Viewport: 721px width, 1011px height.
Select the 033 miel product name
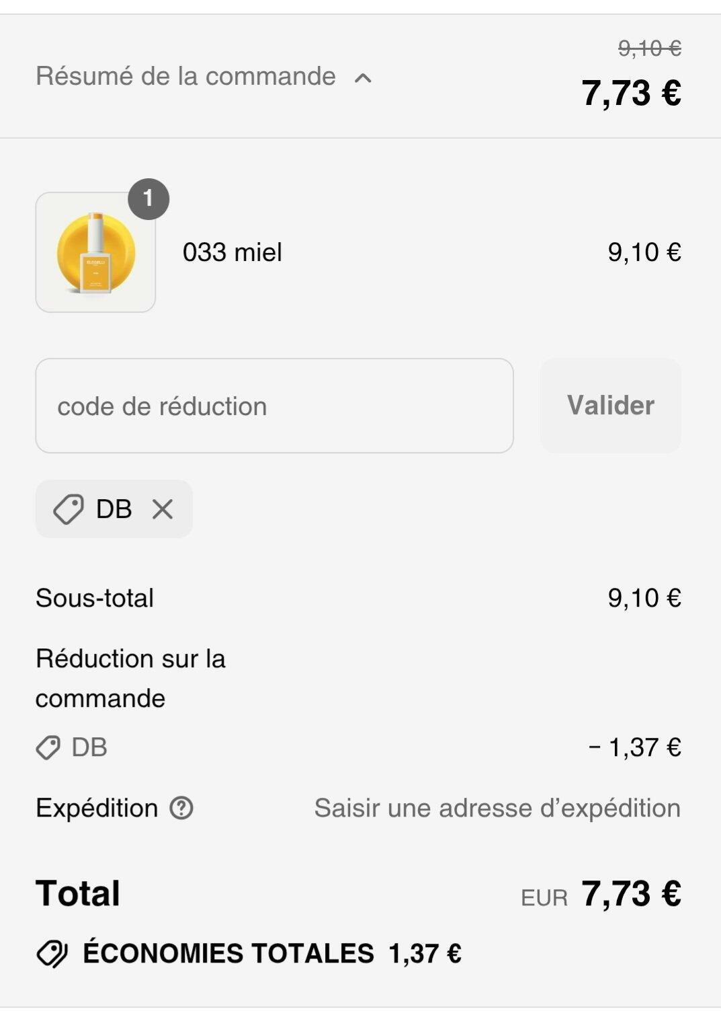click(x=232, y=252)
